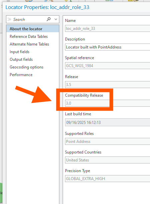Click the Compatibility Release 3.0 field

coord(107,103)
